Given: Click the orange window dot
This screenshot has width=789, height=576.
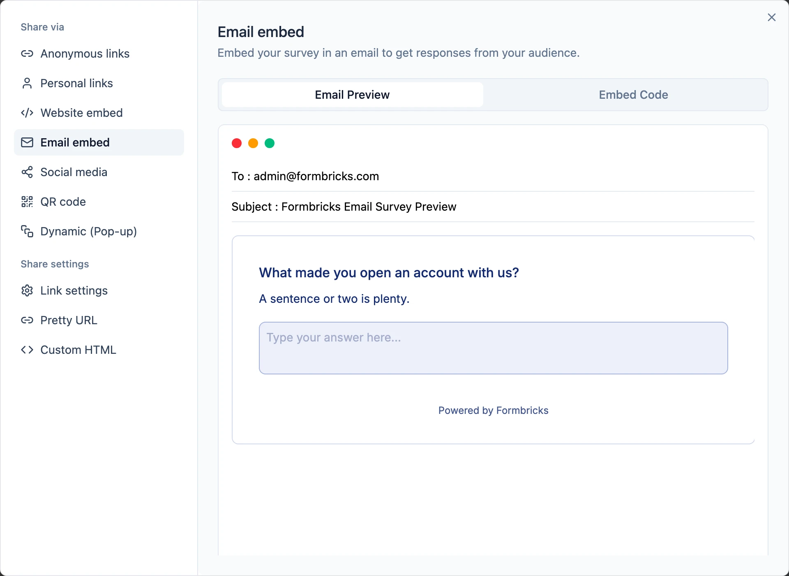Looking at the screenshot, I should click(x=253, y=143).
